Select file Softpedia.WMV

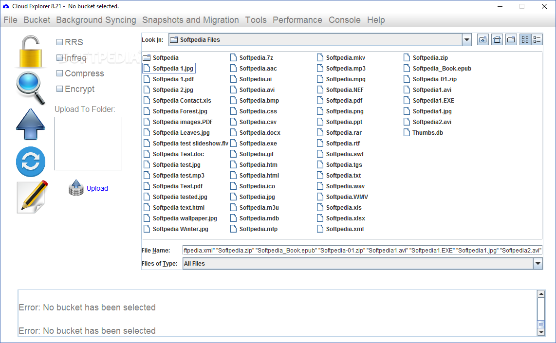(x=347, y=197)
